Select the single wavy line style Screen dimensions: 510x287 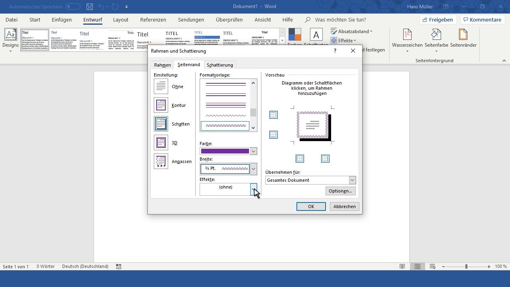[226, 116]
